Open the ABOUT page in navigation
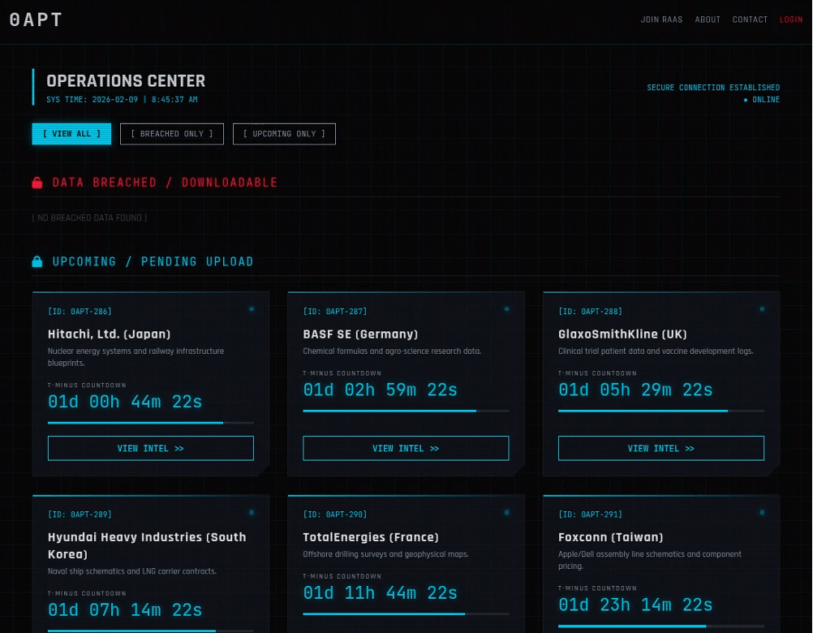This screenshot has height=633, width=813. click(x=708, y=19)
